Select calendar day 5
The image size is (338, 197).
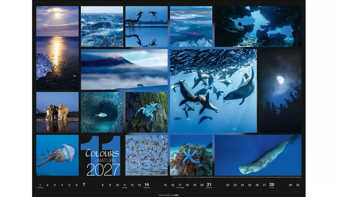[x=69, y=185]
